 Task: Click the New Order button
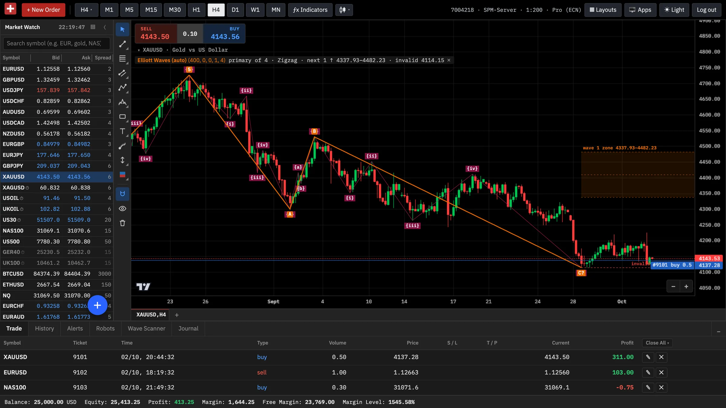(44, 10)
